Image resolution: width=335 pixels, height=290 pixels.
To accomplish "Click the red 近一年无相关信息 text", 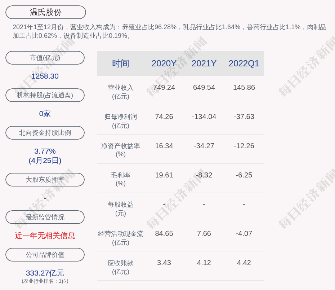I will (45, 236).
